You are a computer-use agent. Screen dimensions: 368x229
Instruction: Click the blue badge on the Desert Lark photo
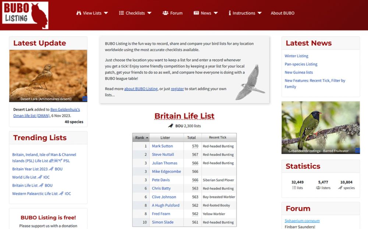pyautogui.click(x=85, y=99)
